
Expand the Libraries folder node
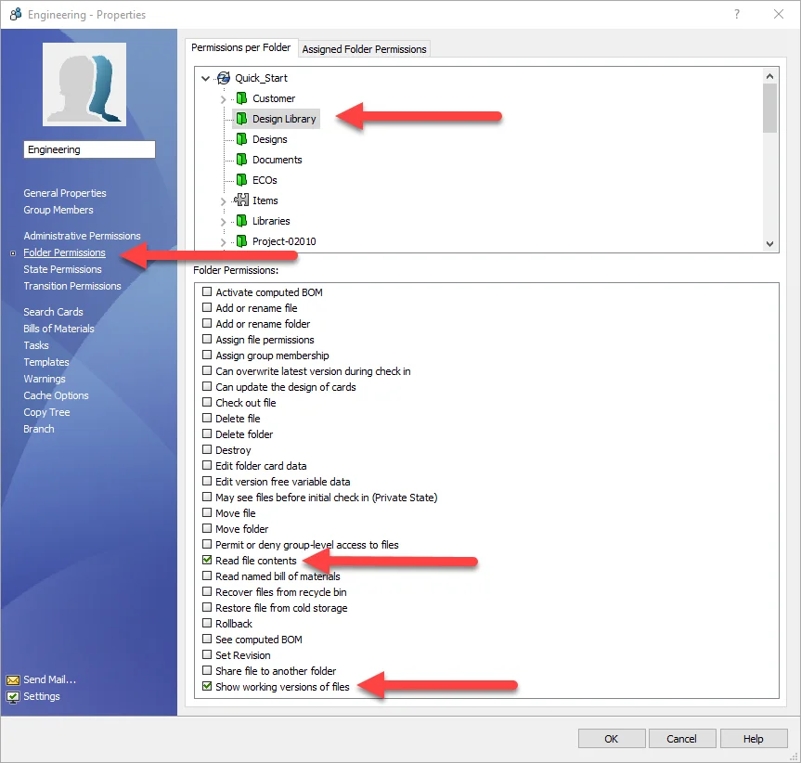(224, 222)
